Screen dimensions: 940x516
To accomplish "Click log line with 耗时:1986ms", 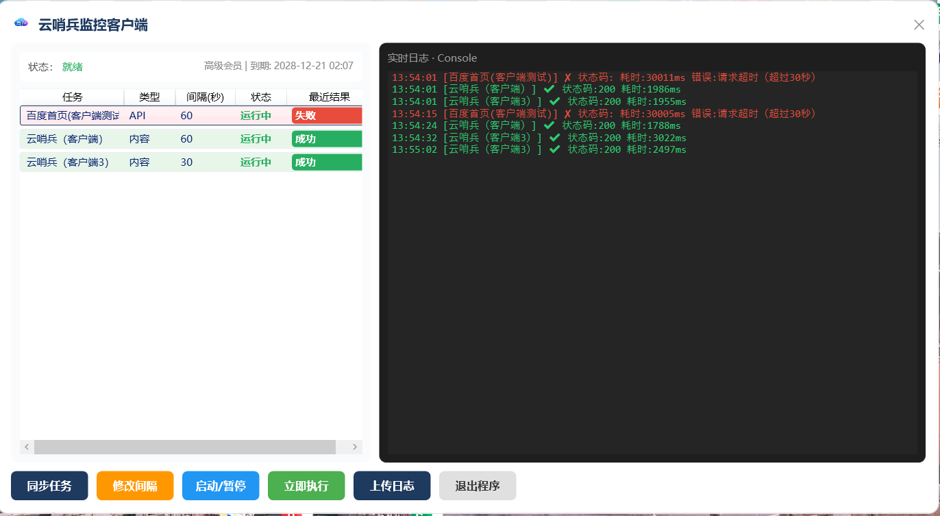I will (536, 89).
